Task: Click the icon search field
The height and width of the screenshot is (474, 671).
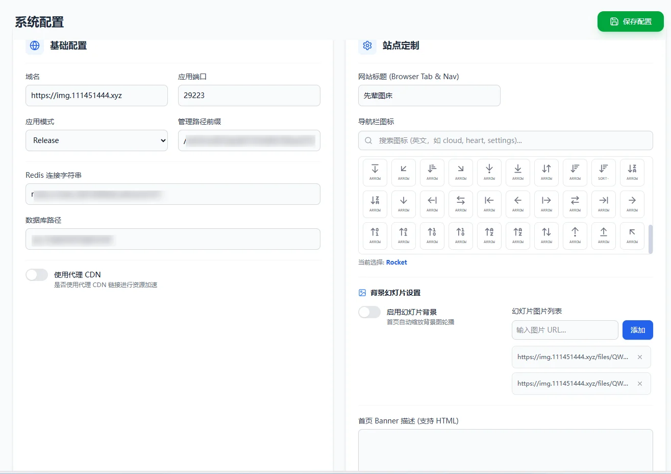Action: point(505,140)
